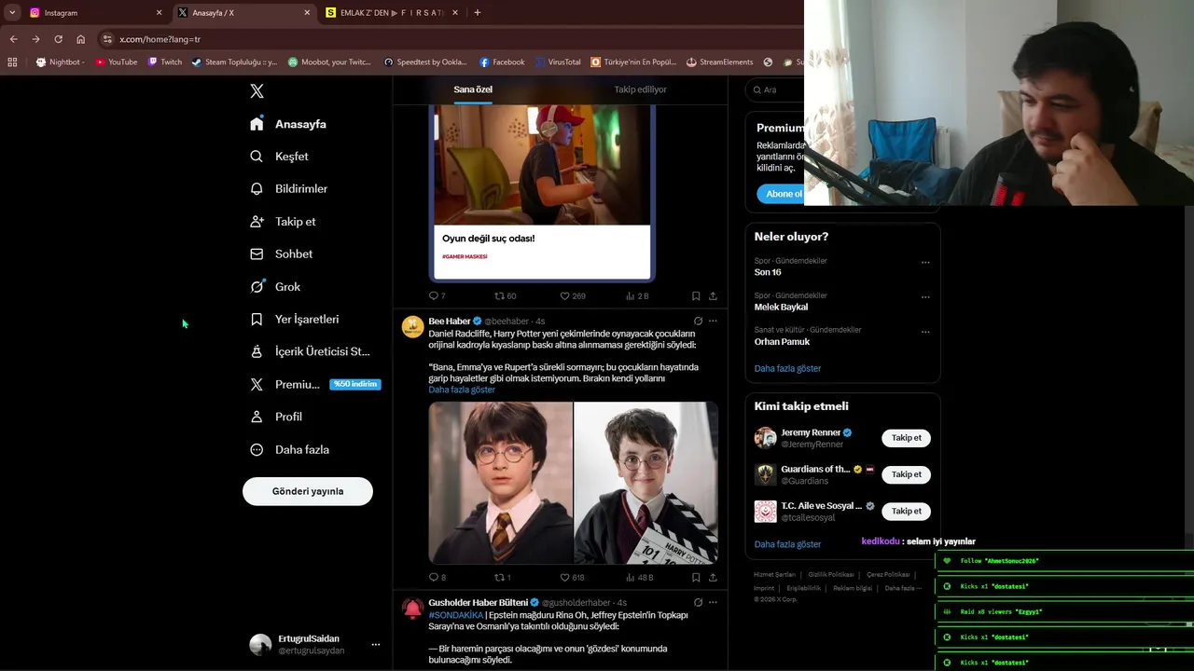Viewport: 1194px width, 671px height.
Task: Reload the page in browser
Action: coord(58,39)
